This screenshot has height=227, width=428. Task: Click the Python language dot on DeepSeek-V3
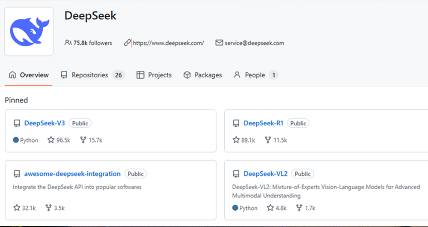(x=16, y=140)
